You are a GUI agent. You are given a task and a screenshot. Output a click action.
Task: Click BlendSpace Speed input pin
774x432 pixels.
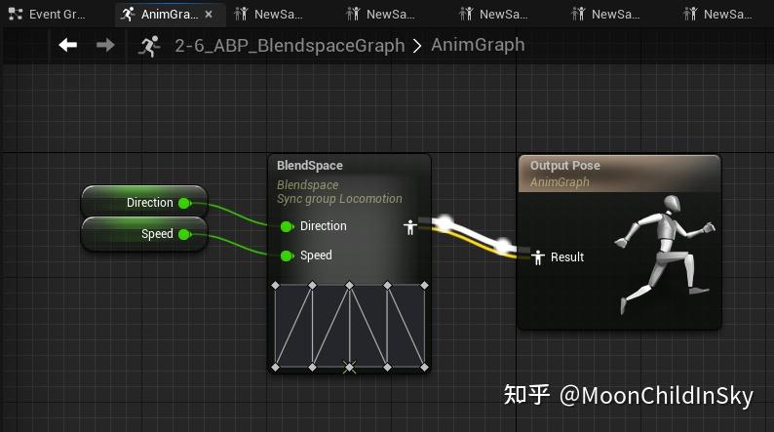[x=287, y=255]
